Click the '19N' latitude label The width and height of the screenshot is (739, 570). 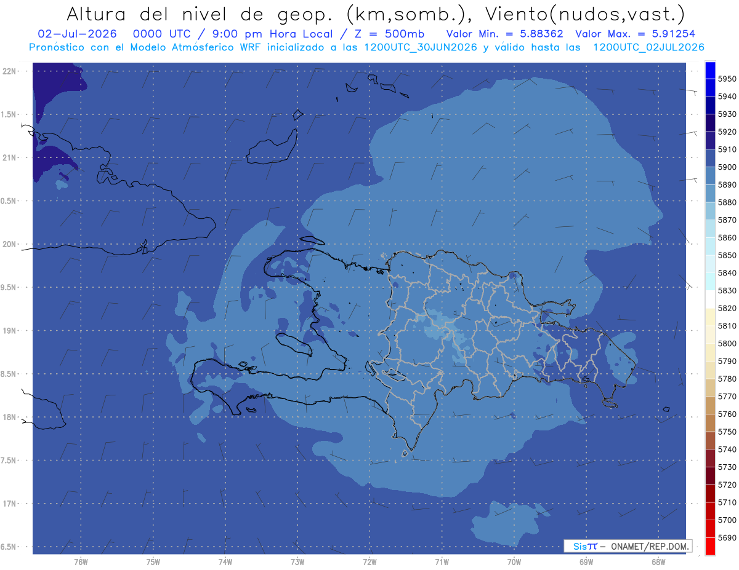[9, 330]
